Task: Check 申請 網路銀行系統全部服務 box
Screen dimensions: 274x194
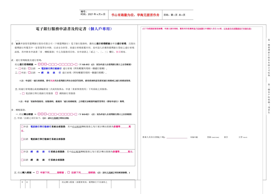Action: pos(22,152)
